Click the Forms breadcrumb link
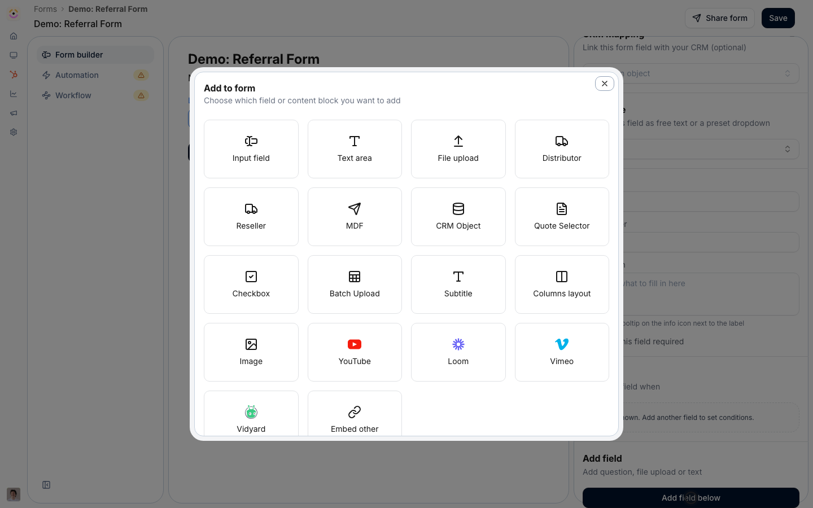 (45, 9)
